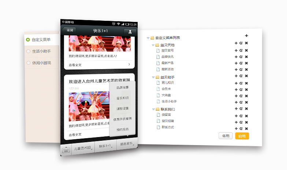The image size is (287, 170).
Task: Choose 课程设置 from the phone popup menu
Action: point(122,109)
